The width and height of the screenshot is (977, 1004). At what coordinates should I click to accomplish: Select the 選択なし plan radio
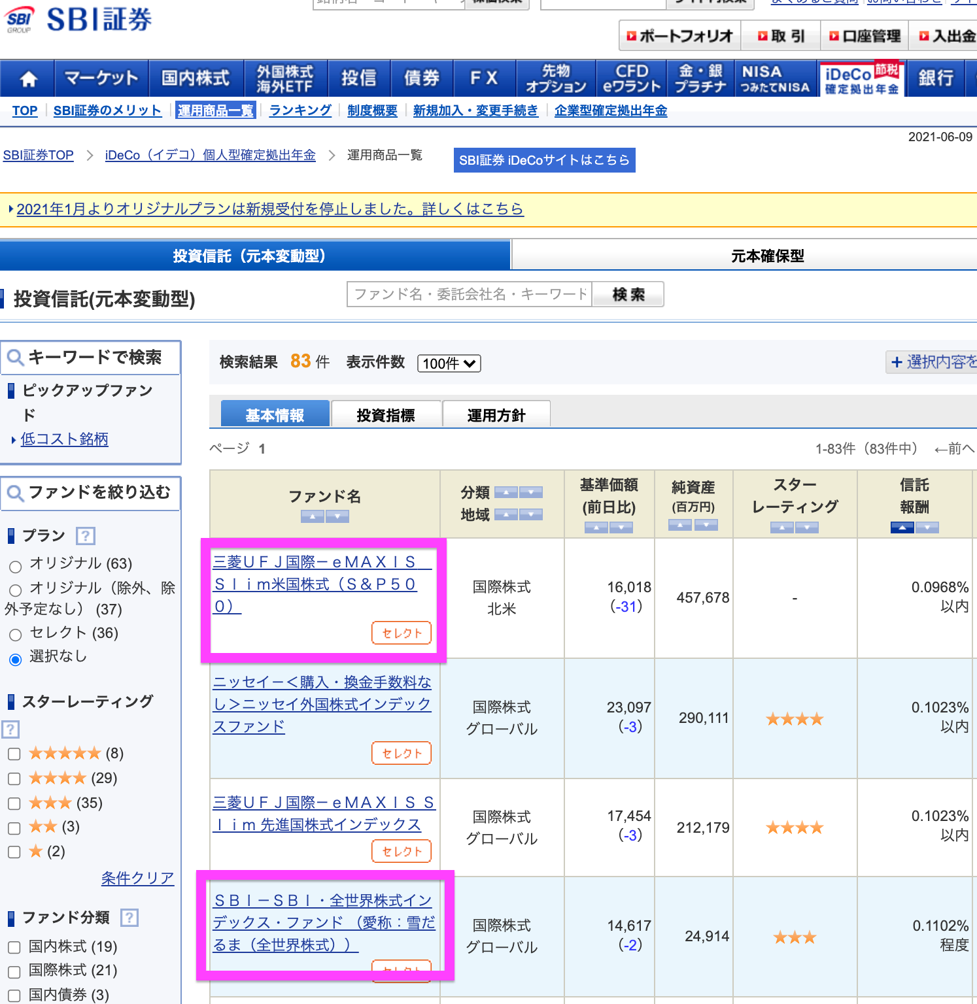click(x=16, y=660)
